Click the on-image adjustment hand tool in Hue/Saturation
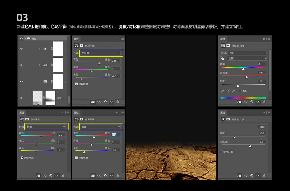This screenshot has height=191, width=290. click(x=223, y=58)
